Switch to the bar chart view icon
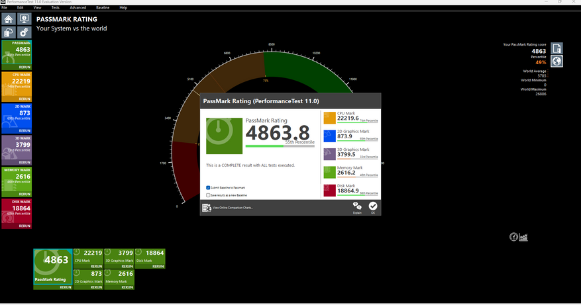Viewport: 581px width, 305px height. click(523, 237)
